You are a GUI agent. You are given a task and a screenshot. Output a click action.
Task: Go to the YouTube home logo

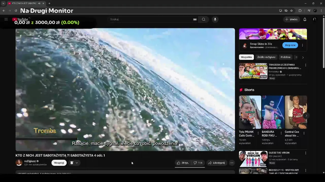20,19
